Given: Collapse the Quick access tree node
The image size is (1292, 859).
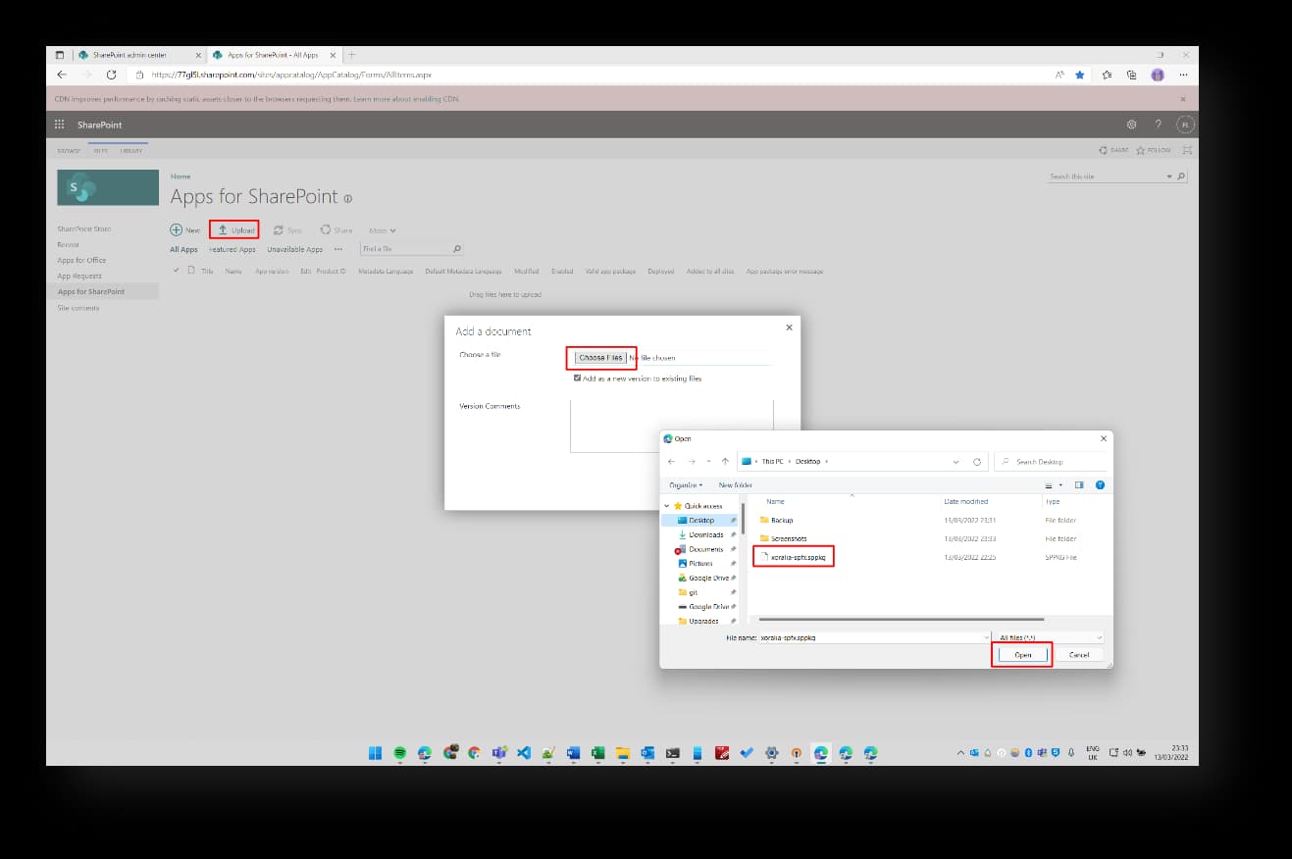Looking at the screenshot, I should 667,506.
